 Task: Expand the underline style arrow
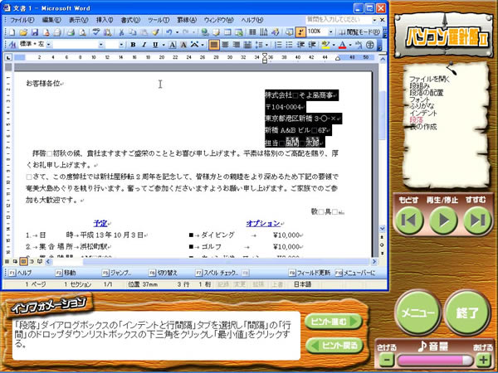coord(163,45)
